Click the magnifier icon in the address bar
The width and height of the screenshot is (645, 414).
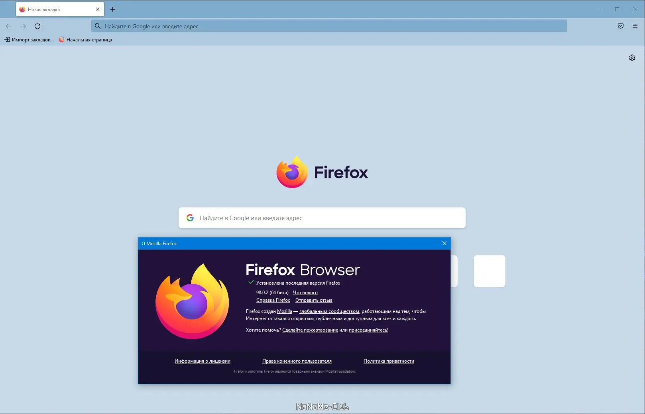tap(98, 26)
